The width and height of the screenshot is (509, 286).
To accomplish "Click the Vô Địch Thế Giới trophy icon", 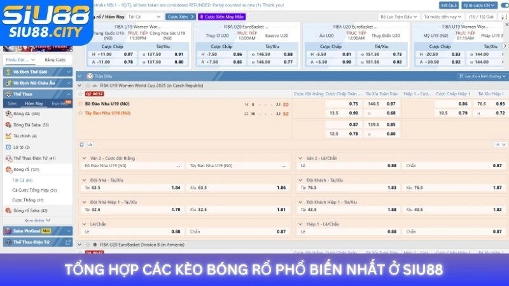I will (9, 72).
